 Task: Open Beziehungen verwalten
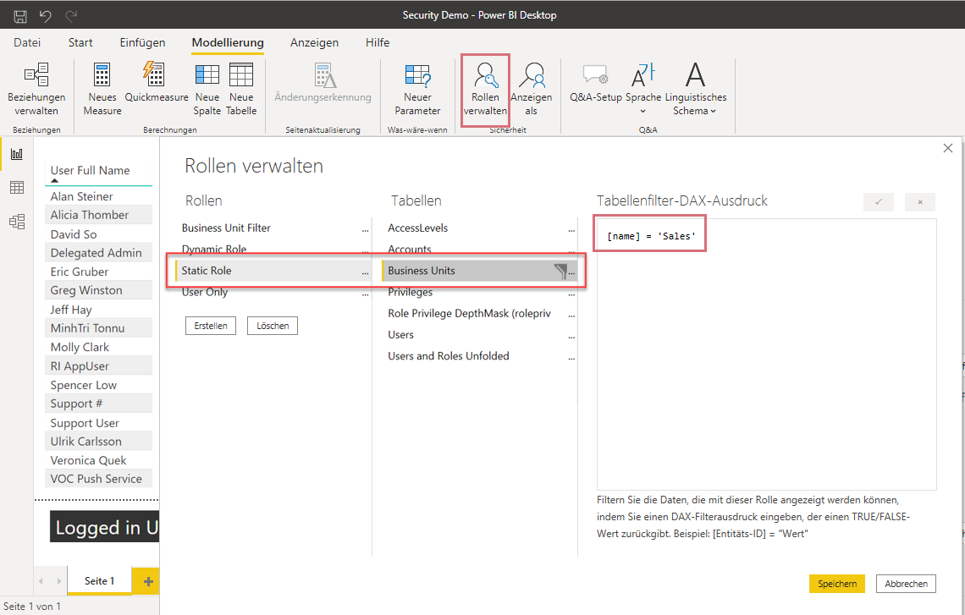[x=36, y=90]
